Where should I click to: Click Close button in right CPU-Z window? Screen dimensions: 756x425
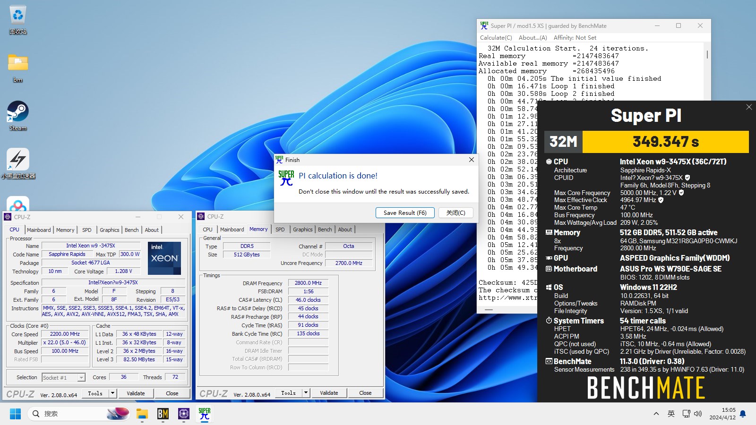(365, 393)
